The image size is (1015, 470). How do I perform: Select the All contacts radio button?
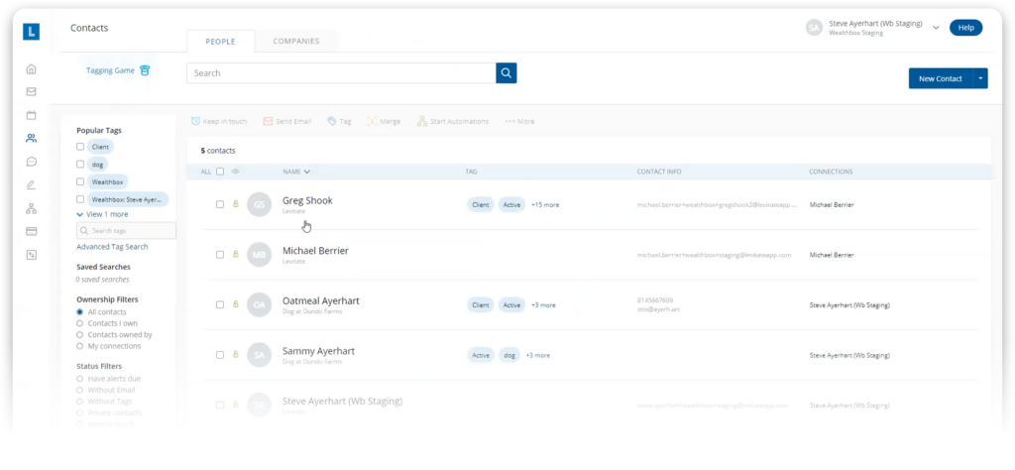(x=79, y=312)
